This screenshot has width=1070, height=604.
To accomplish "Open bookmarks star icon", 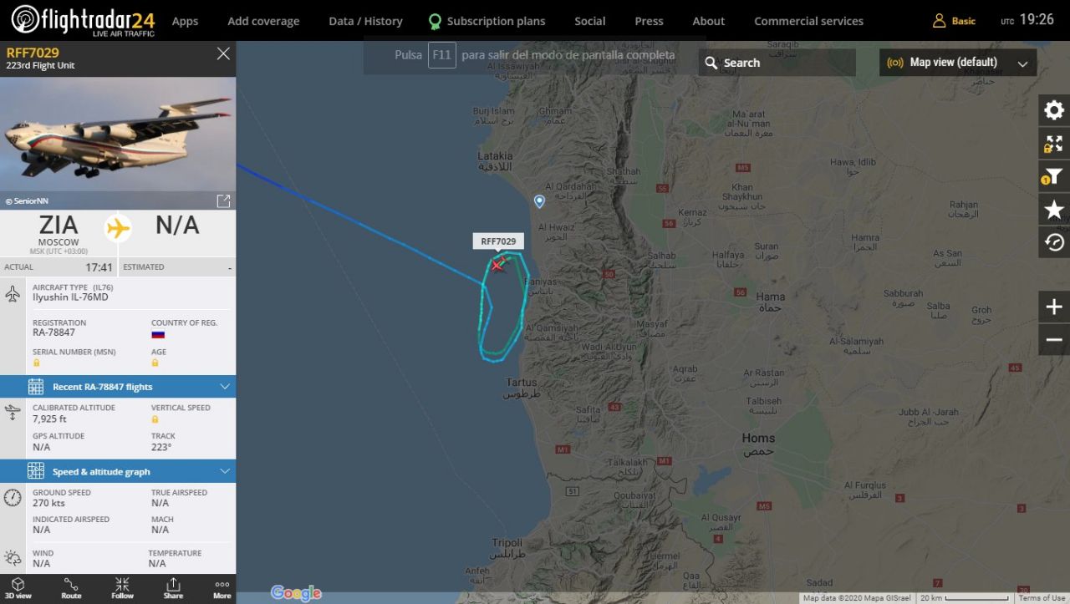I will [x=1054, y=210].
